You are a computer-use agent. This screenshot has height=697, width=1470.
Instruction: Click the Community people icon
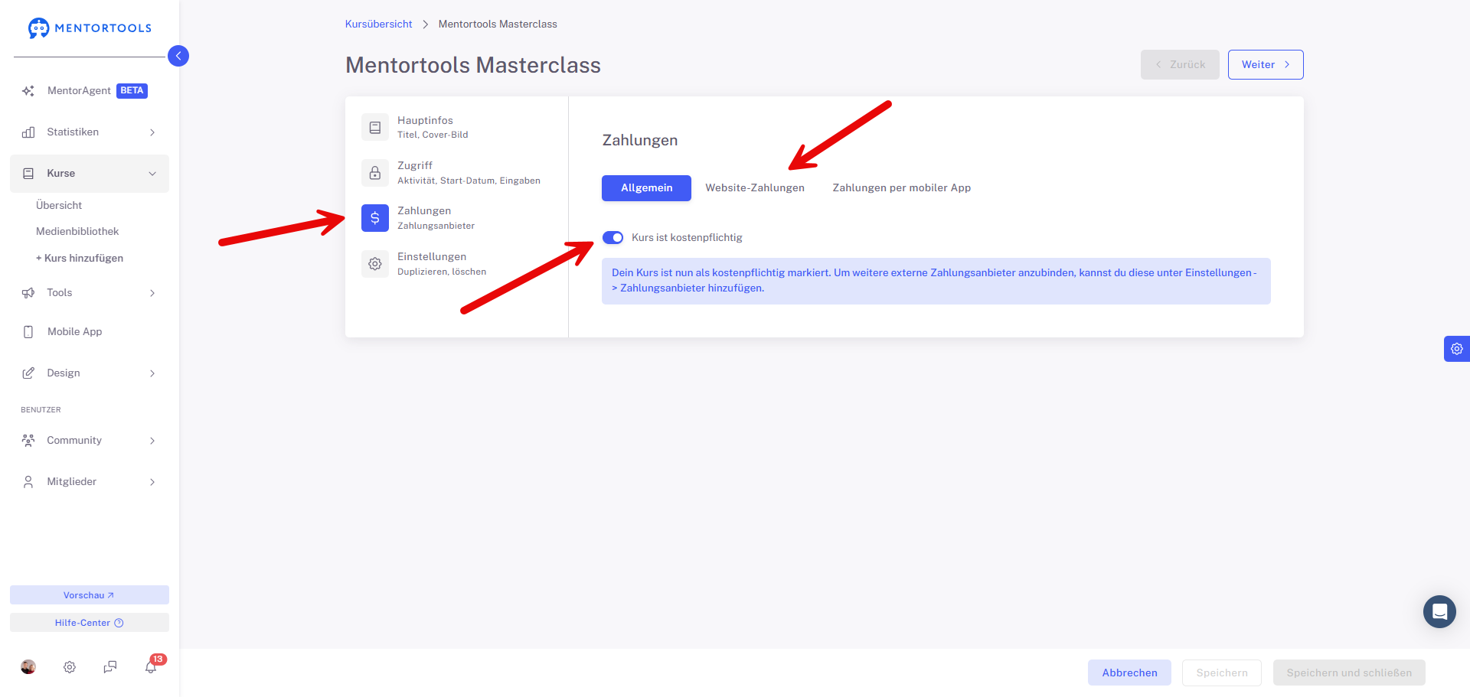[x=28, y=441]
